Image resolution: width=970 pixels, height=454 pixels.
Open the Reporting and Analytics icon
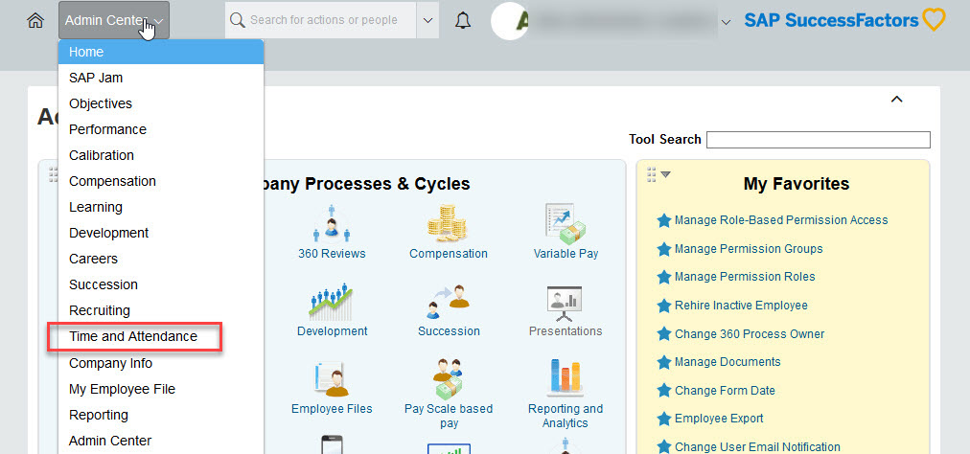coord(565,378)
